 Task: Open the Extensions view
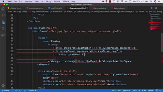point(3,36)
